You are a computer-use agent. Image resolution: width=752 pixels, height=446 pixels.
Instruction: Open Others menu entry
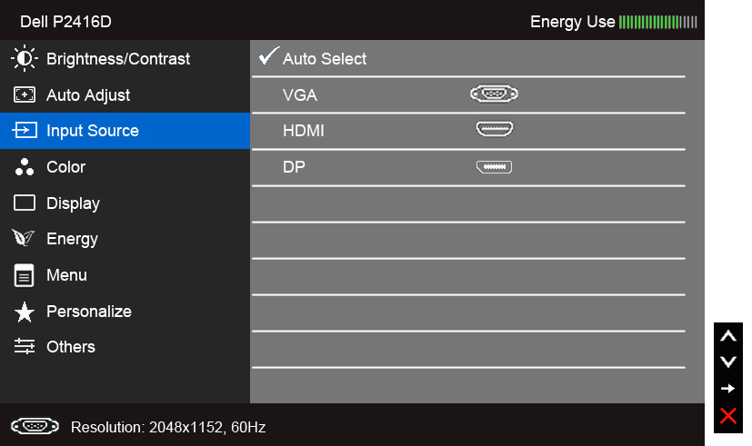pyautogui.click(x=125, y=347)
